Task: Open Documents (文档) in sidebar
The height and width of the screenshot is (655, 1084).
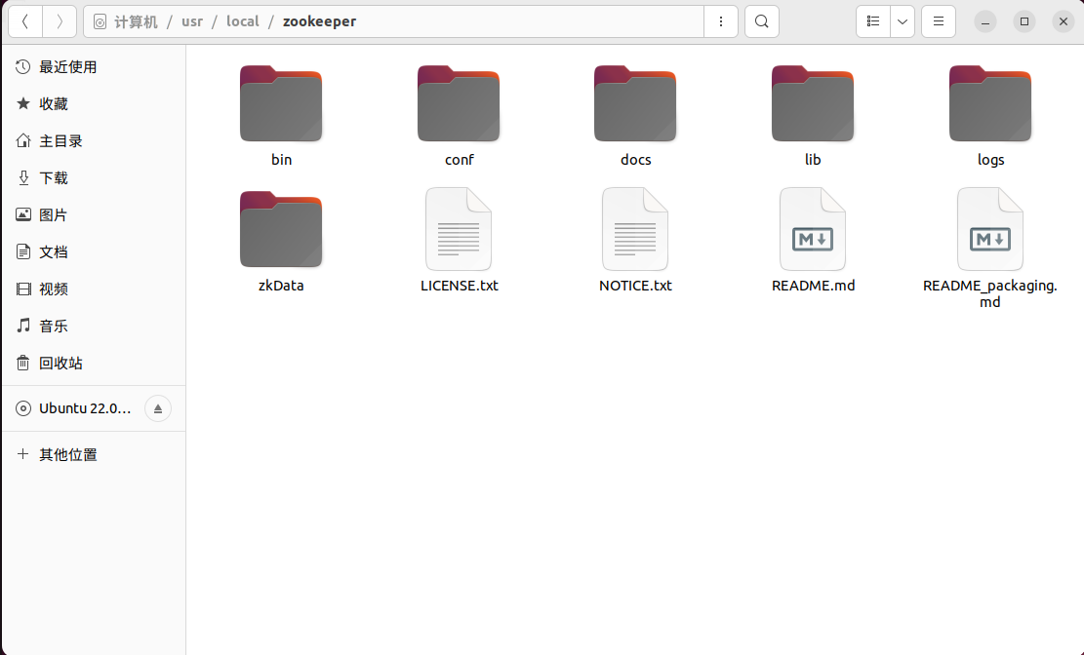Action: (x=94, y=252)
